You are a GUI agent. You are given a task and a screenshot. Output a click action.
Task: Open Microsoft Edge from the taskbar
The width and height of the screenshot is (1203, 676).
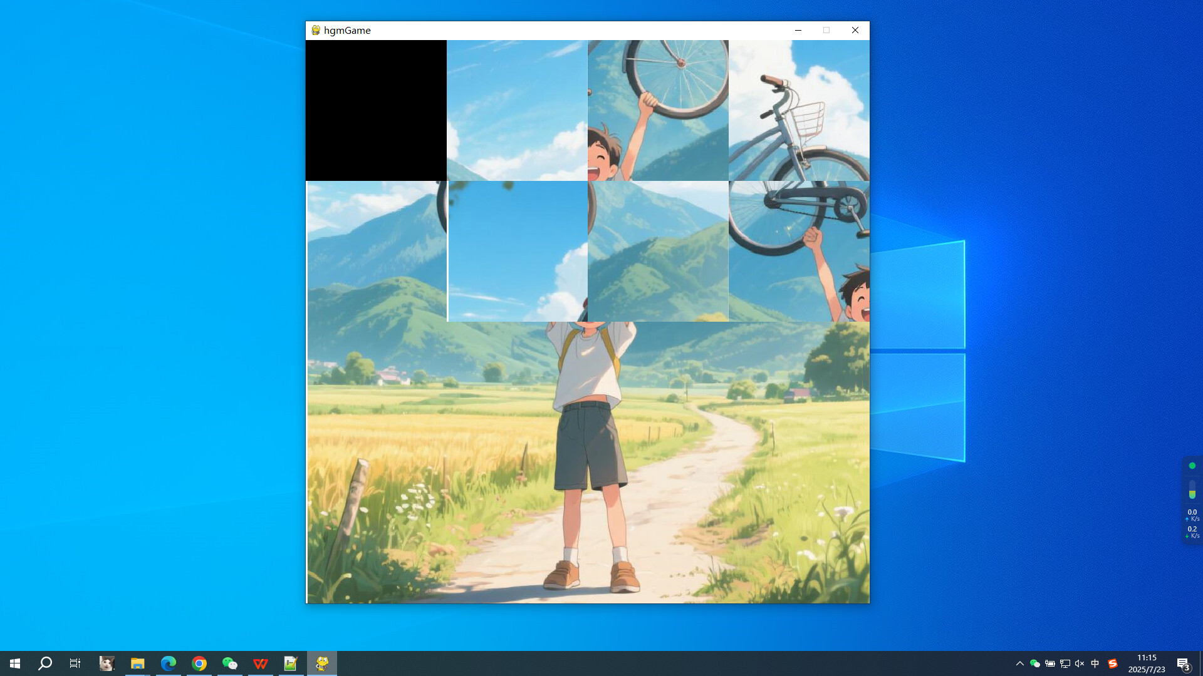click(x=168, y=663)
